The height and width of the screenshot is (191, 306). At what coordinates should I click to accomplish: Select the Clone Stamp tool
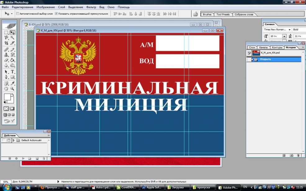click(6, 55)
